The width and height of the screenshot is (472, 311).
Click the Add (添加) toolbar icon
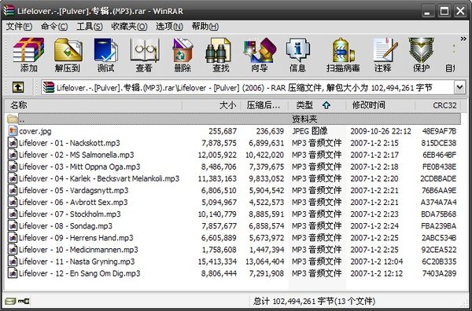(x=28, y=55)
